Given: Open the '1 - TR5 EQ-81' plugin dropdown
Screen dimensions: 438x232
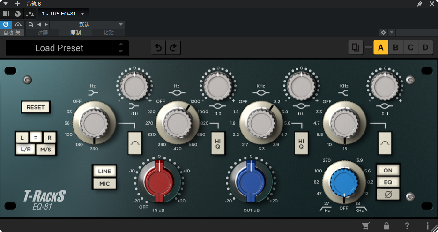Looking at the screenshot, I should [x=63, y=14].
